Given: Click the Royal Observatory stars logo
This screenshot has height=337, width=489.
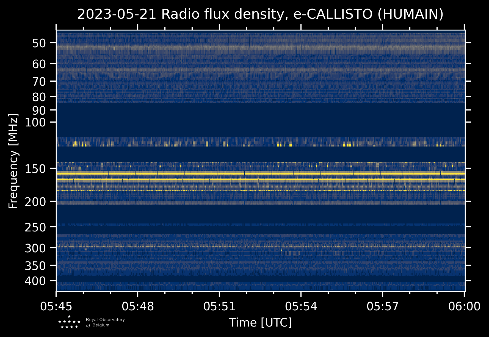Looking at the screenshot, I should 69,322.
